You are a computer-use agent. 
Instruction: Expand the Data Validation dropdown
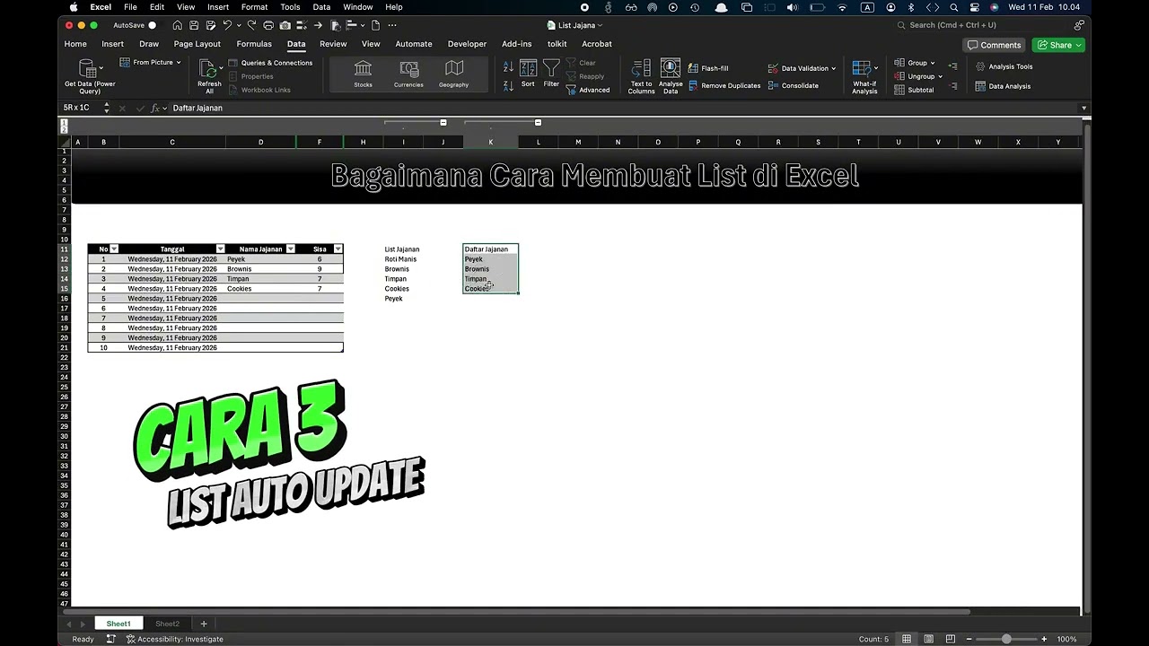coord(833,68)
